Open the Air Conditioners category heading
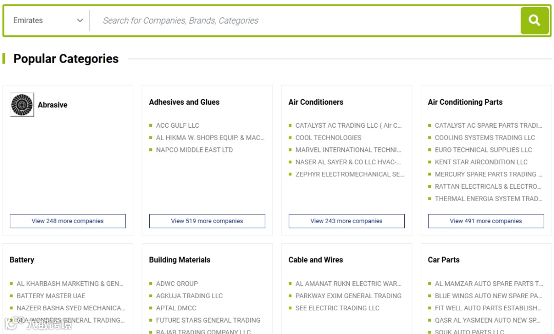 pyautogui.click(x=316, y=102)
